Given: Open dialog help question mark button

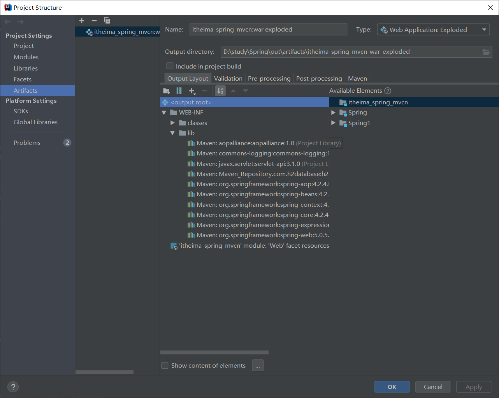Looking at the screenshot, I should 13,387.
